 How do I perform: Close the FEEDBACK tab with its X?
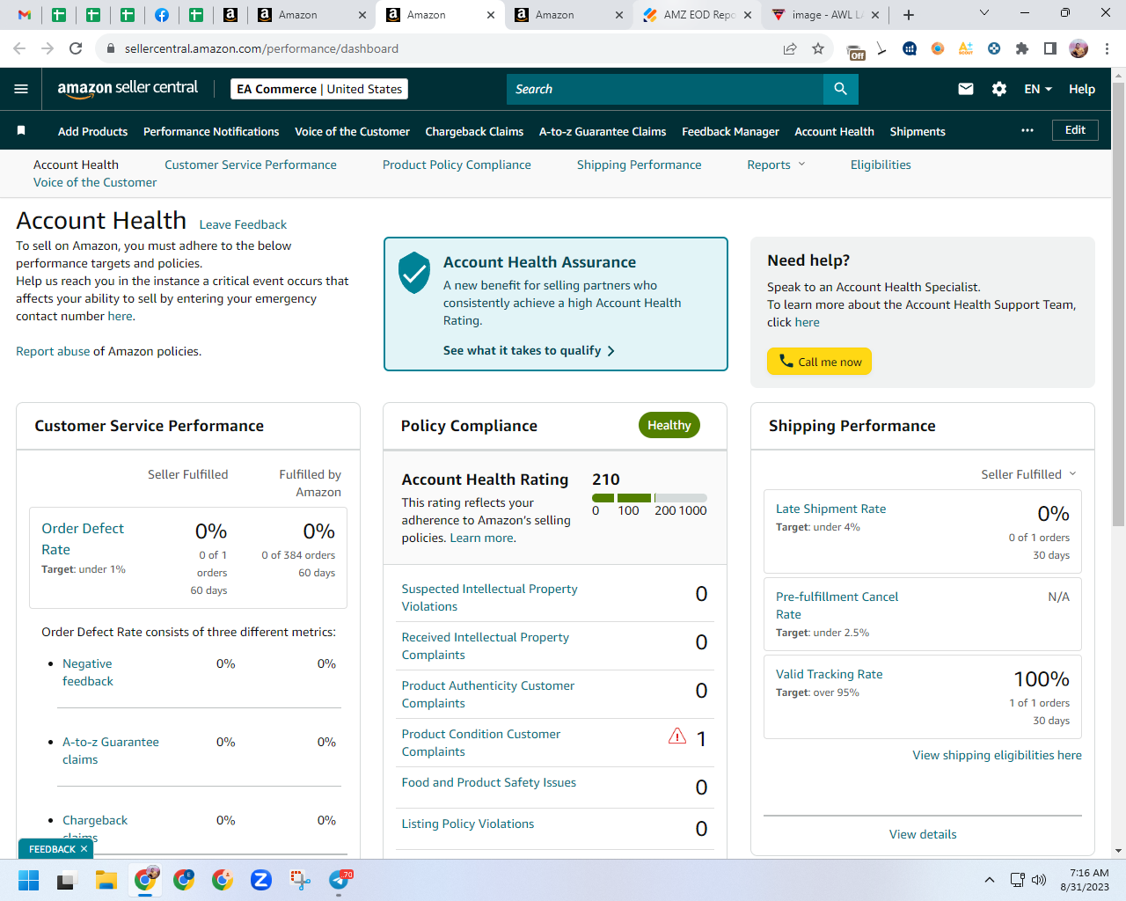pyautogui.click(x=84, y=849)
